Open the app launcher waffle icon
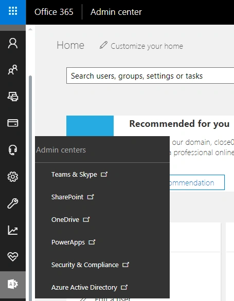This screenshot has width=234, height=301. (13, 11)
